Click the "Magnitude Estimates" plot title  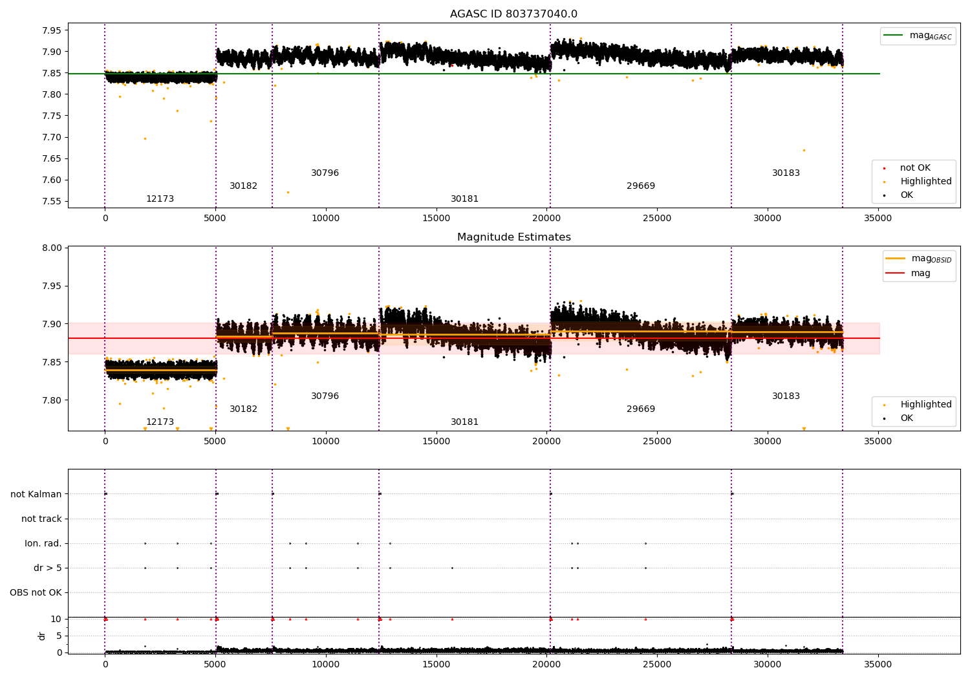[x=513, y=237]
